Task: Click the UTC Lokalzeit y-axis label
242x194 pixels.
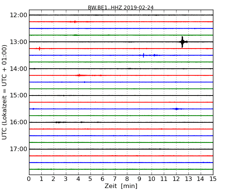Action: [4, 92]
